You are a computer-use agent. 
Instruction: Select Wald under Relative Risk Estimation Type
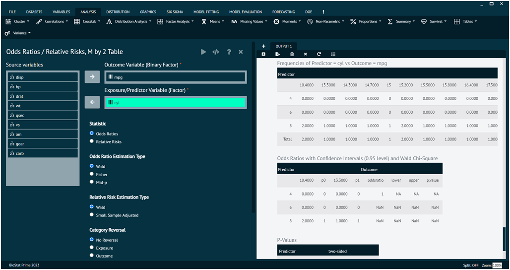pyautogui.click(x=92, y=206)
